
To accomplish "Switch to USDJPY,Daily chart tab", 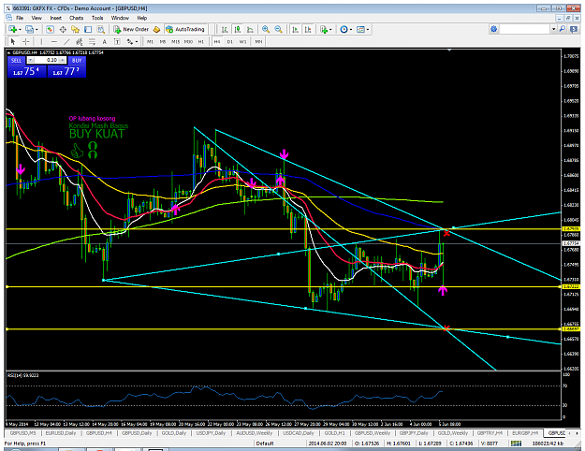I will (x=211, y=433).
